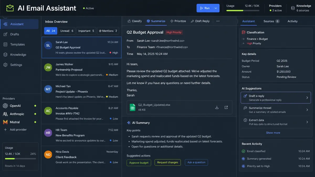Click the HR avatar for HR Team

click(x=48, y=133)
